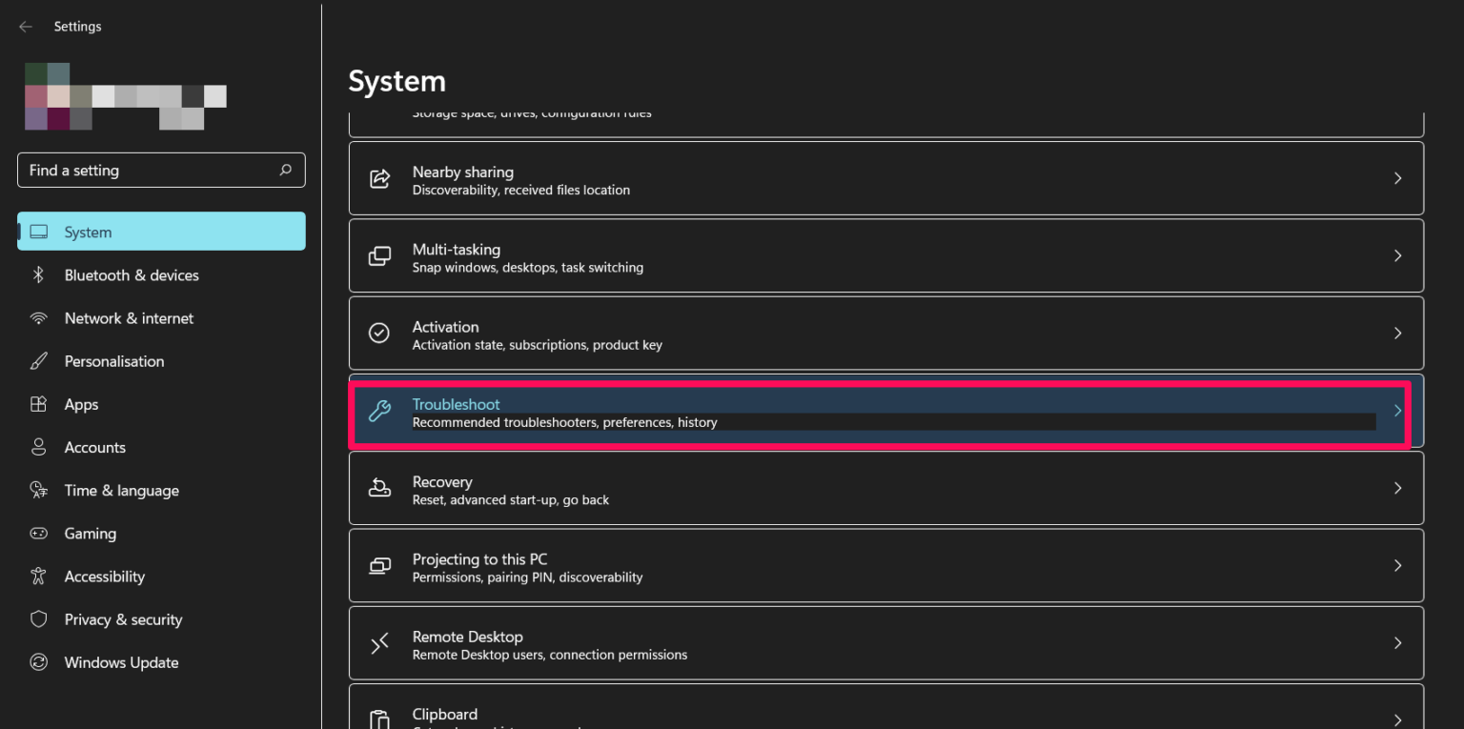1464x729 pixels.
Task: Open Windows Update from the sidebar
Action: (x=121, y=661)
